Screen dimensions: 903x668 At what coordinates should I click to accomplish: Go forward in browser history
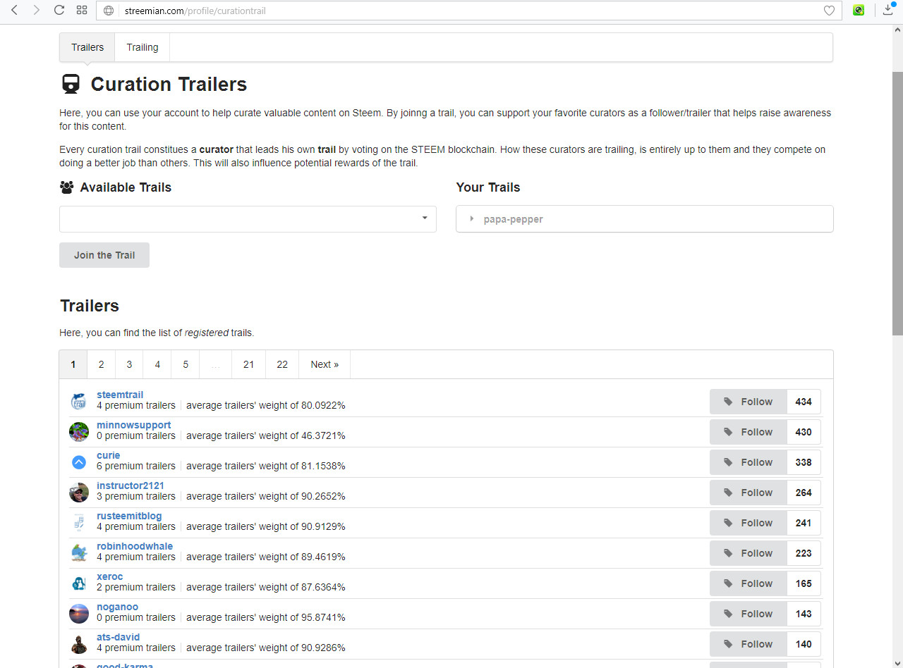37,11
